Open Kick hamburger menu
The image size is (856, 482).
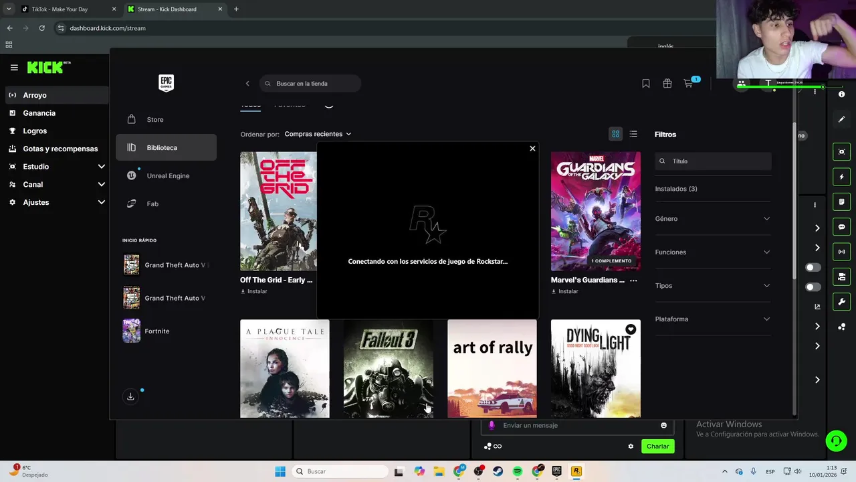point(14,68)
